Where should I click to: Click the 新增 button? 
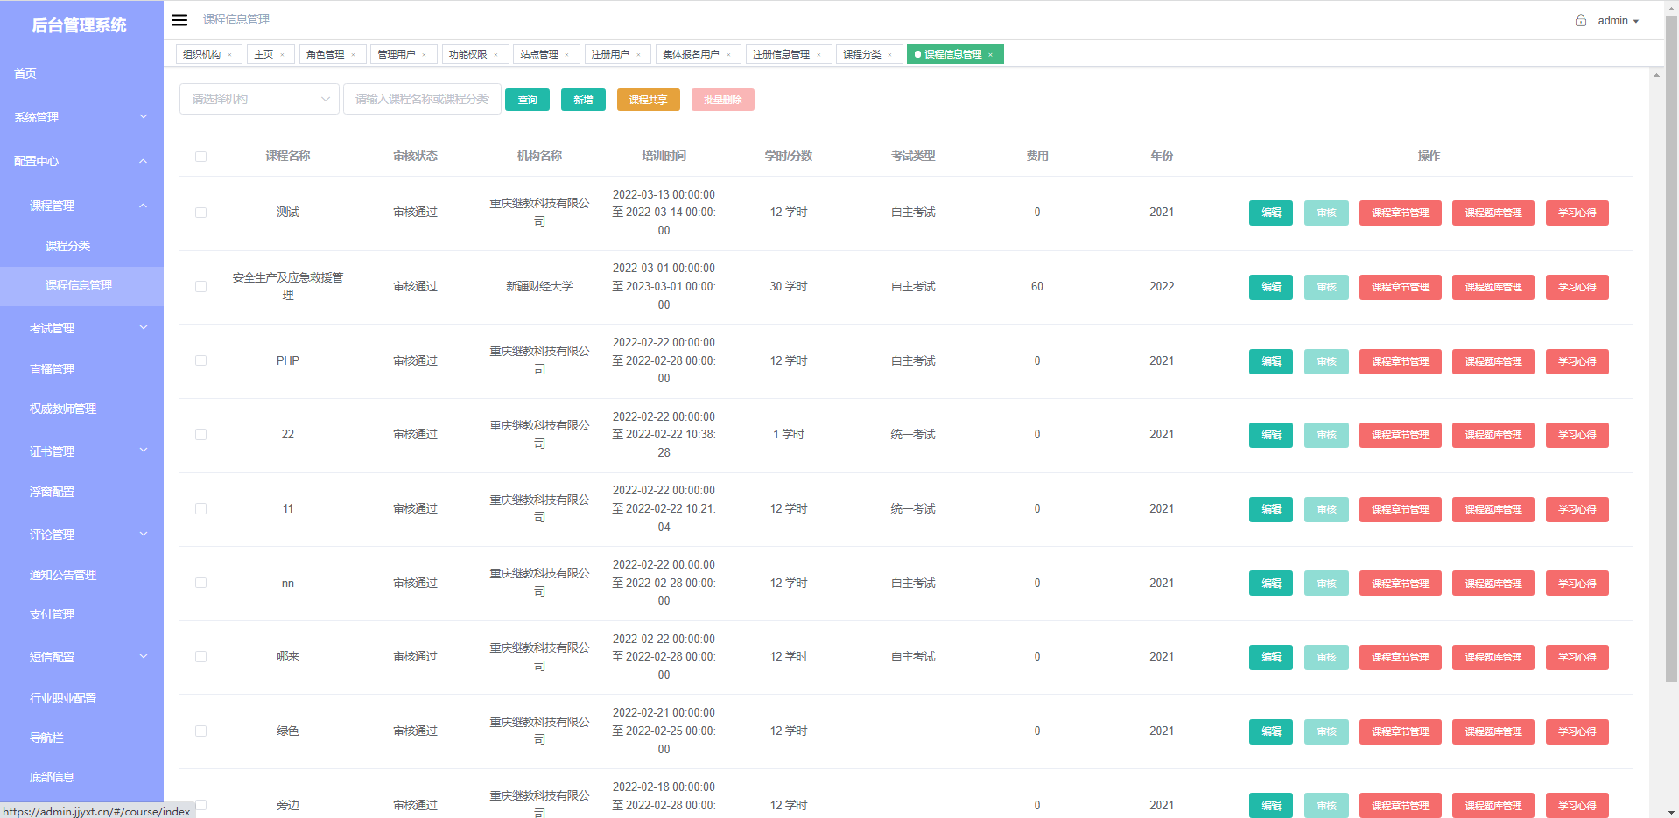click(x=583, y=100)
